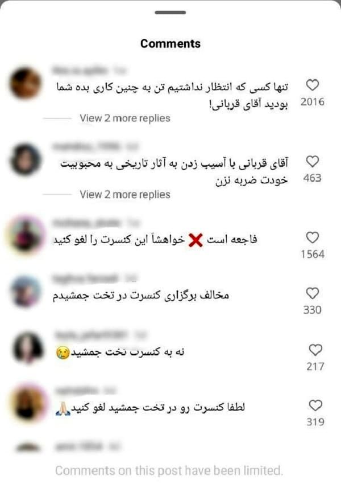This screenshot has width=341, height=492.
Task: Open avatar of commenter with red X comment
Action: pos(26,234)
